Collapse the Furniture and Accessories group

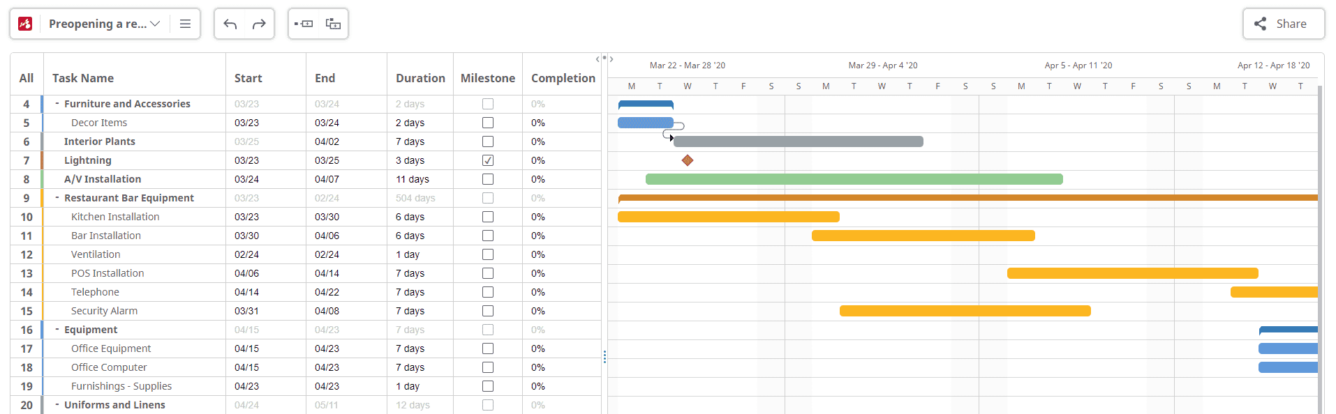point(59,103)
